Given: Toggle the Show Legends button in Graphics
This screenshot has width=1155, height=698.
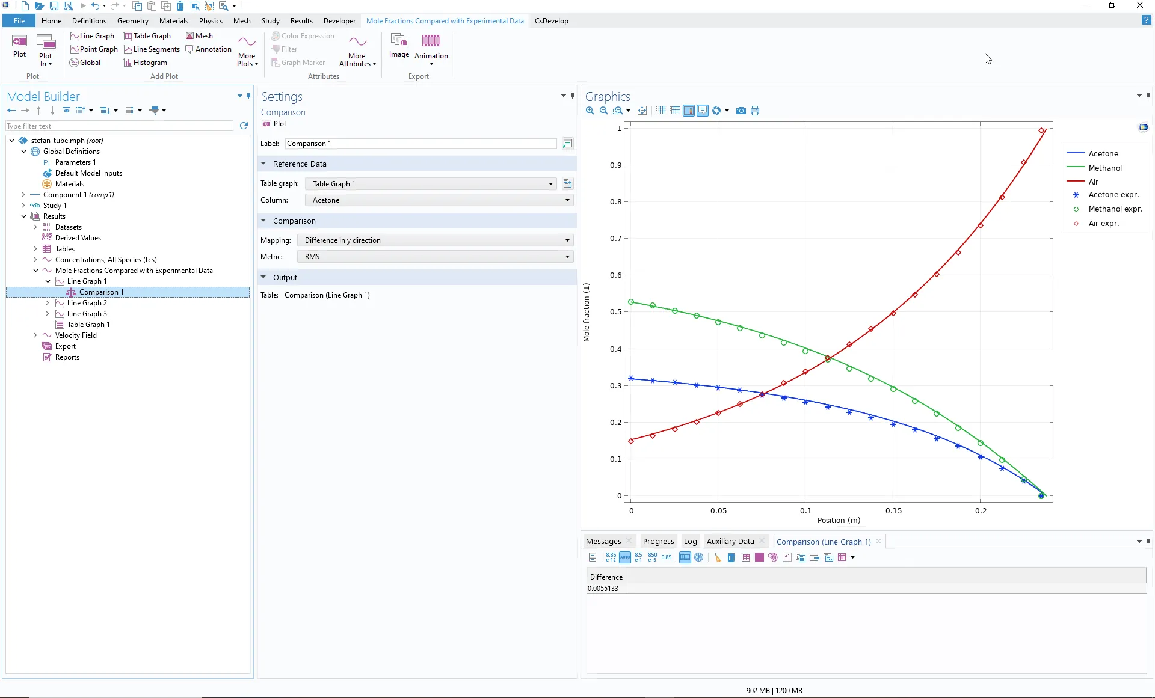Looking at the screenshot, I should click(689, 111).
